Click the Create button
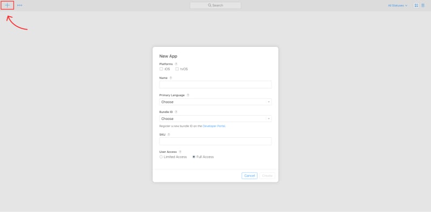Viewport: 431px width, 212px height. (267, 176)
